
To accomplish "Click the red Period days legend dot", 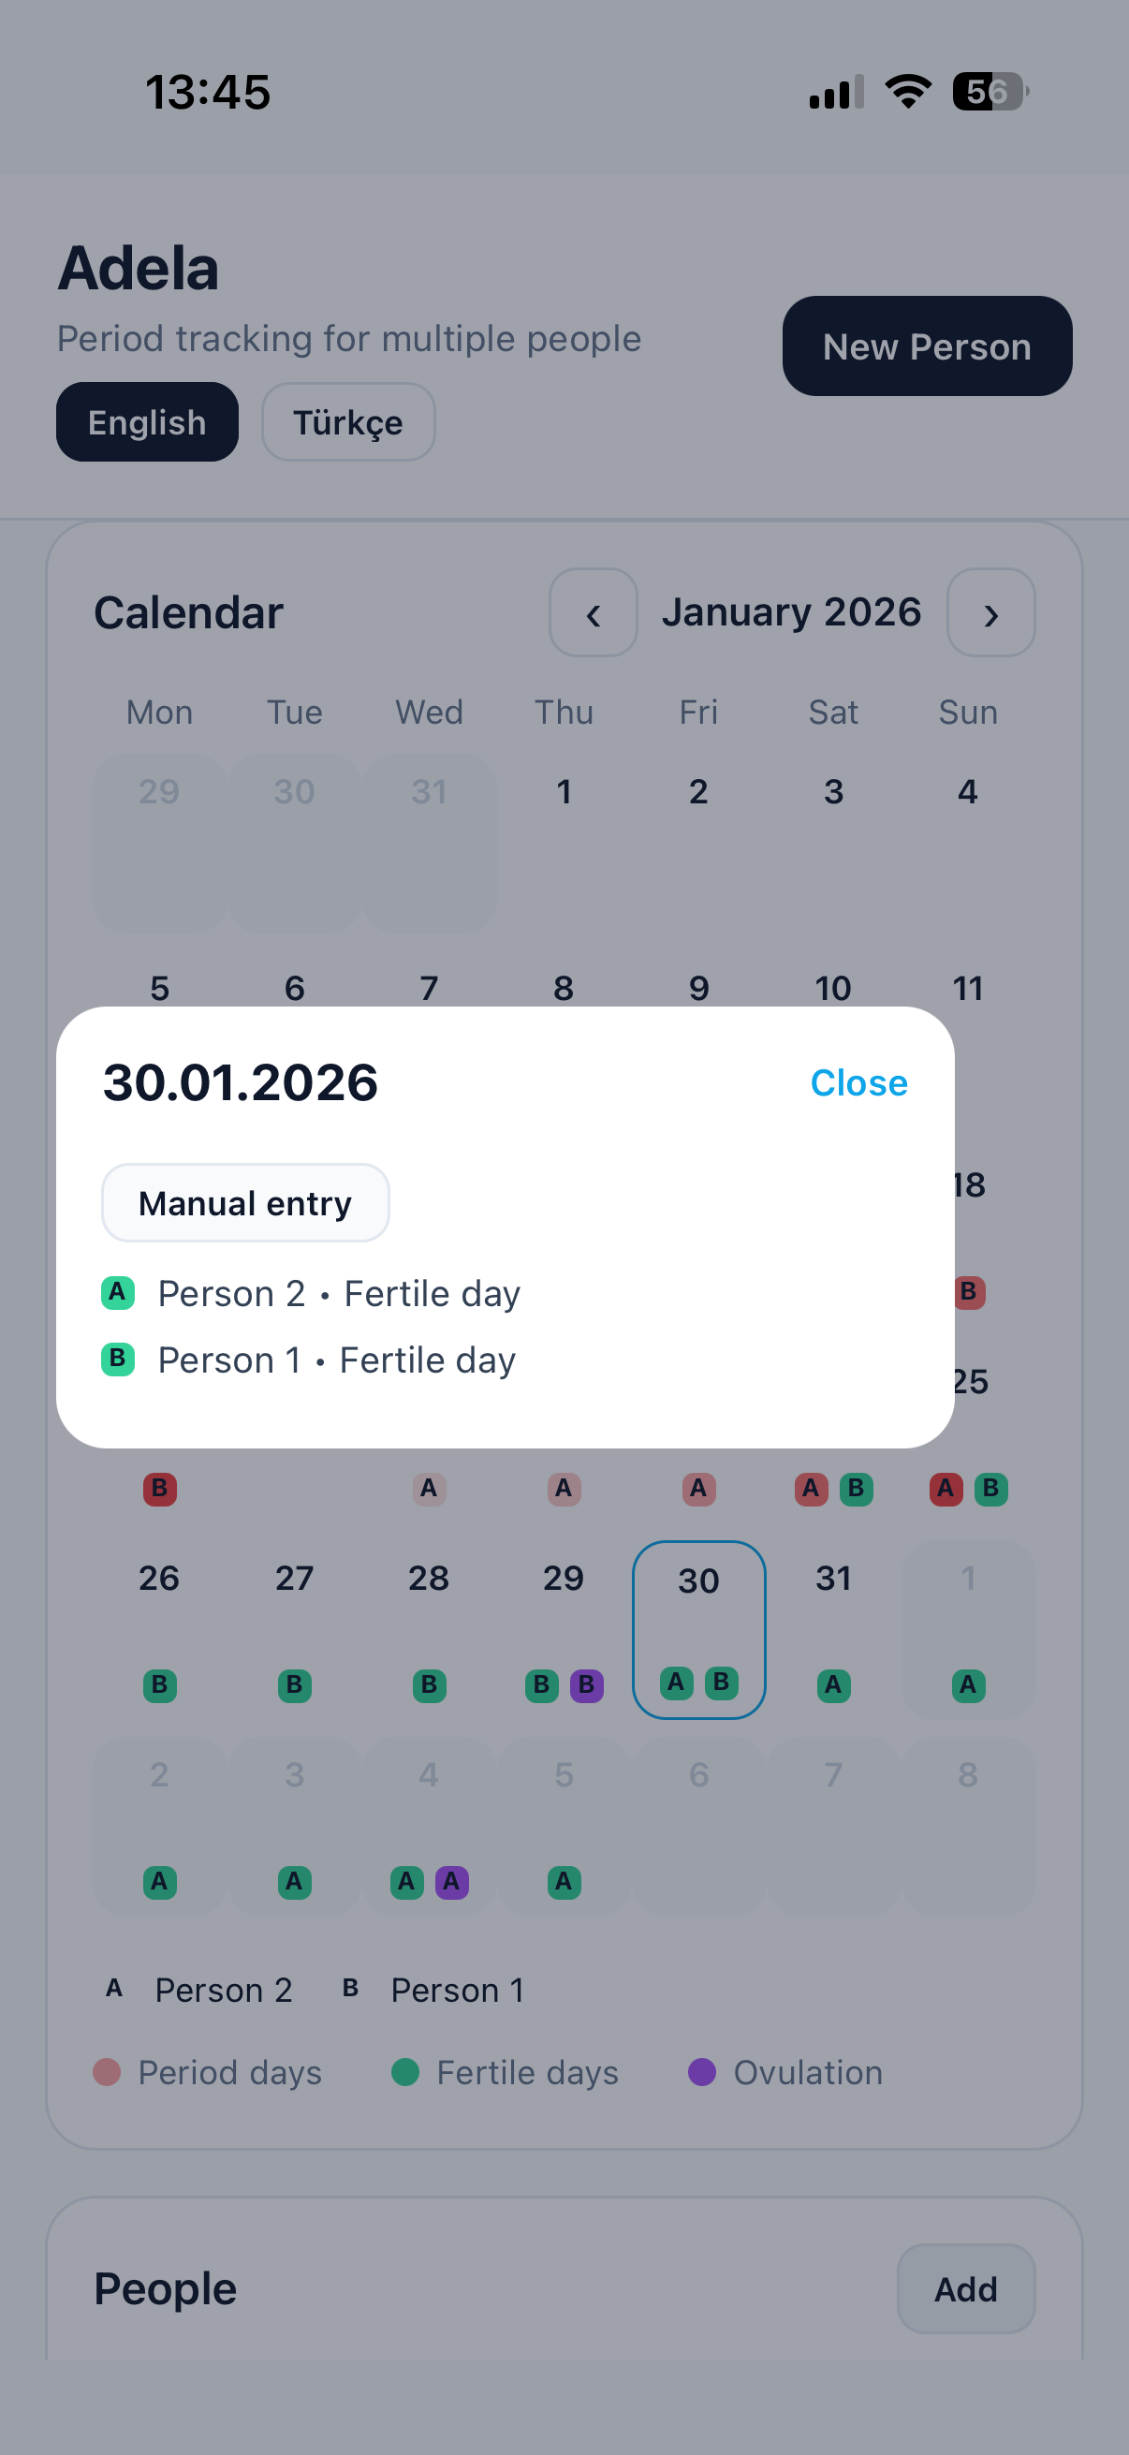I will click(107, 2073).
